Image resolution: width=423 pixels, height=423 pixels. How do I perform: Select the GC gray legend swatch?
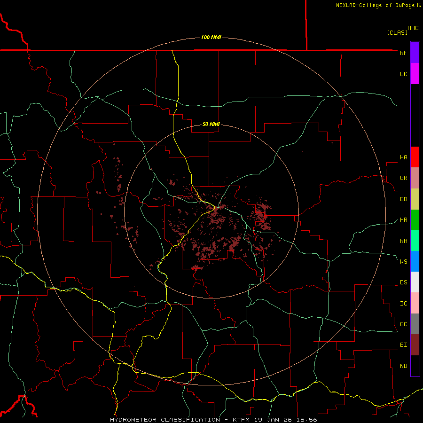point(415,324)
